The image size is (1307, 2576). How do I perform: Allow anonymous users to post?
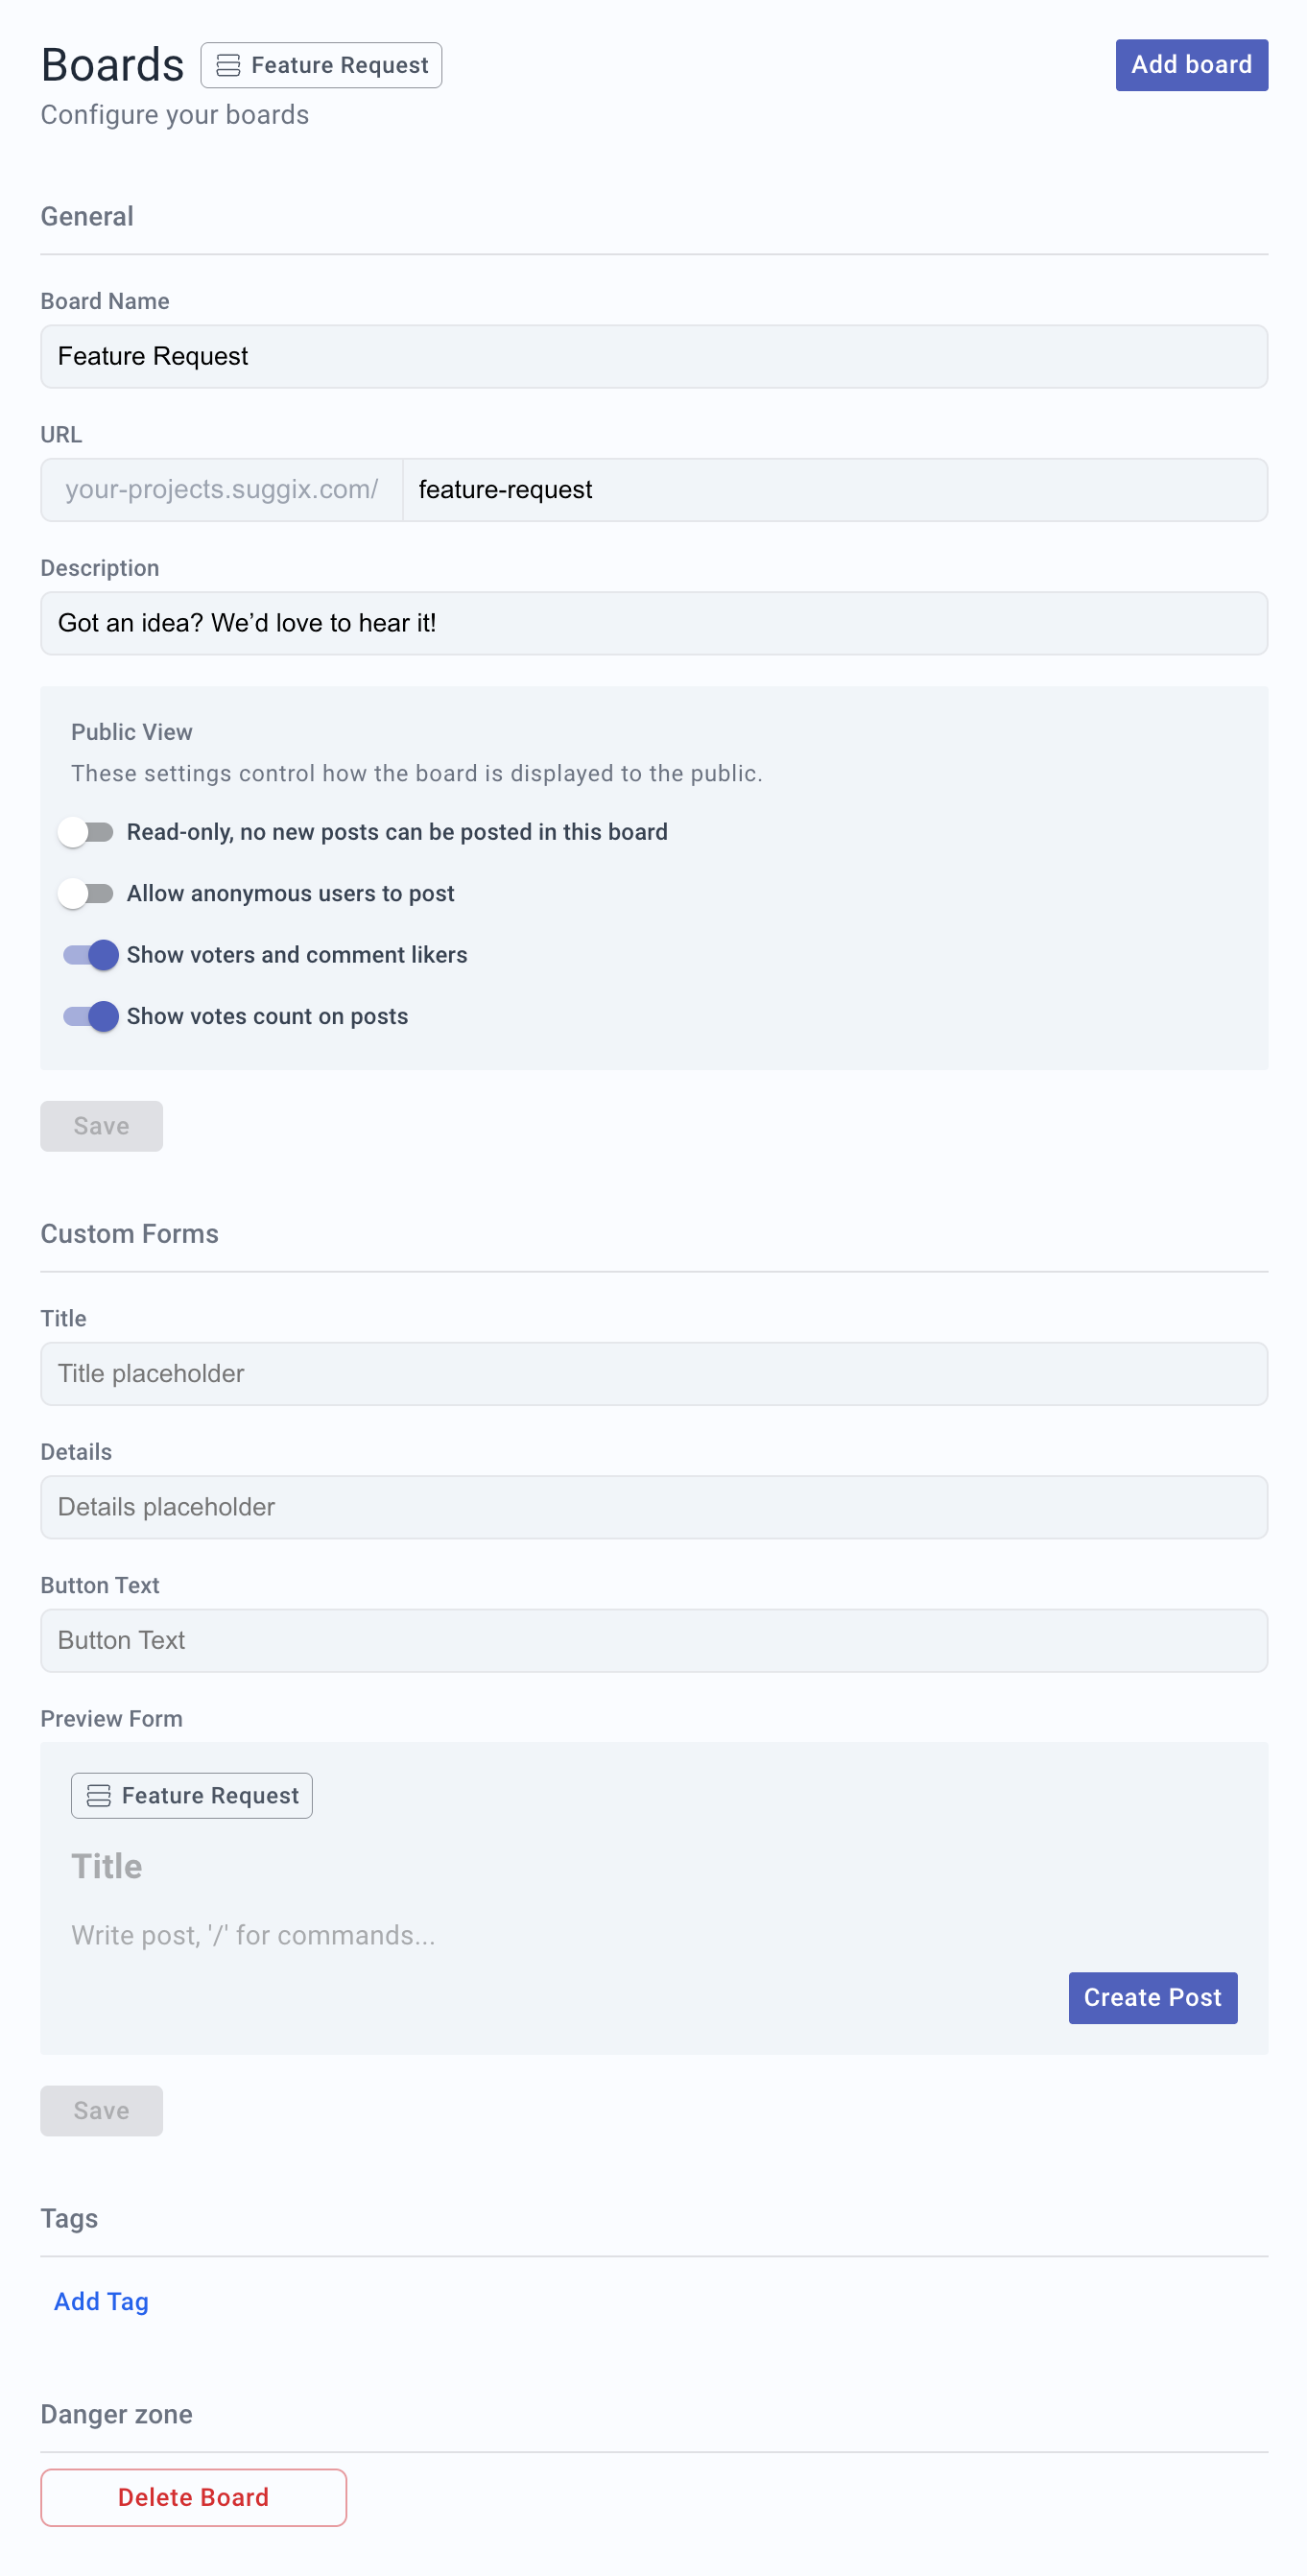pyautogui.click(x=88, y=893)
